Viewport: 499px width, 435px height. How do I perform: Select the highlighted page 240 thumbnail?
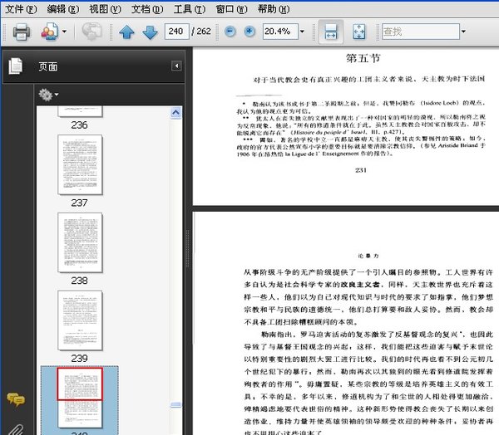click(x=80, y=398)
